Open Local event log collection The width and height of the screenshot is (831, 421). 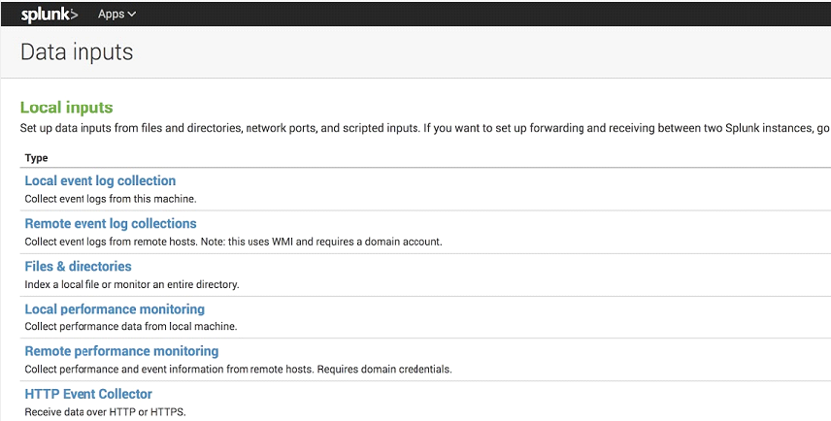pyautogui.click(x=100, y=180)
